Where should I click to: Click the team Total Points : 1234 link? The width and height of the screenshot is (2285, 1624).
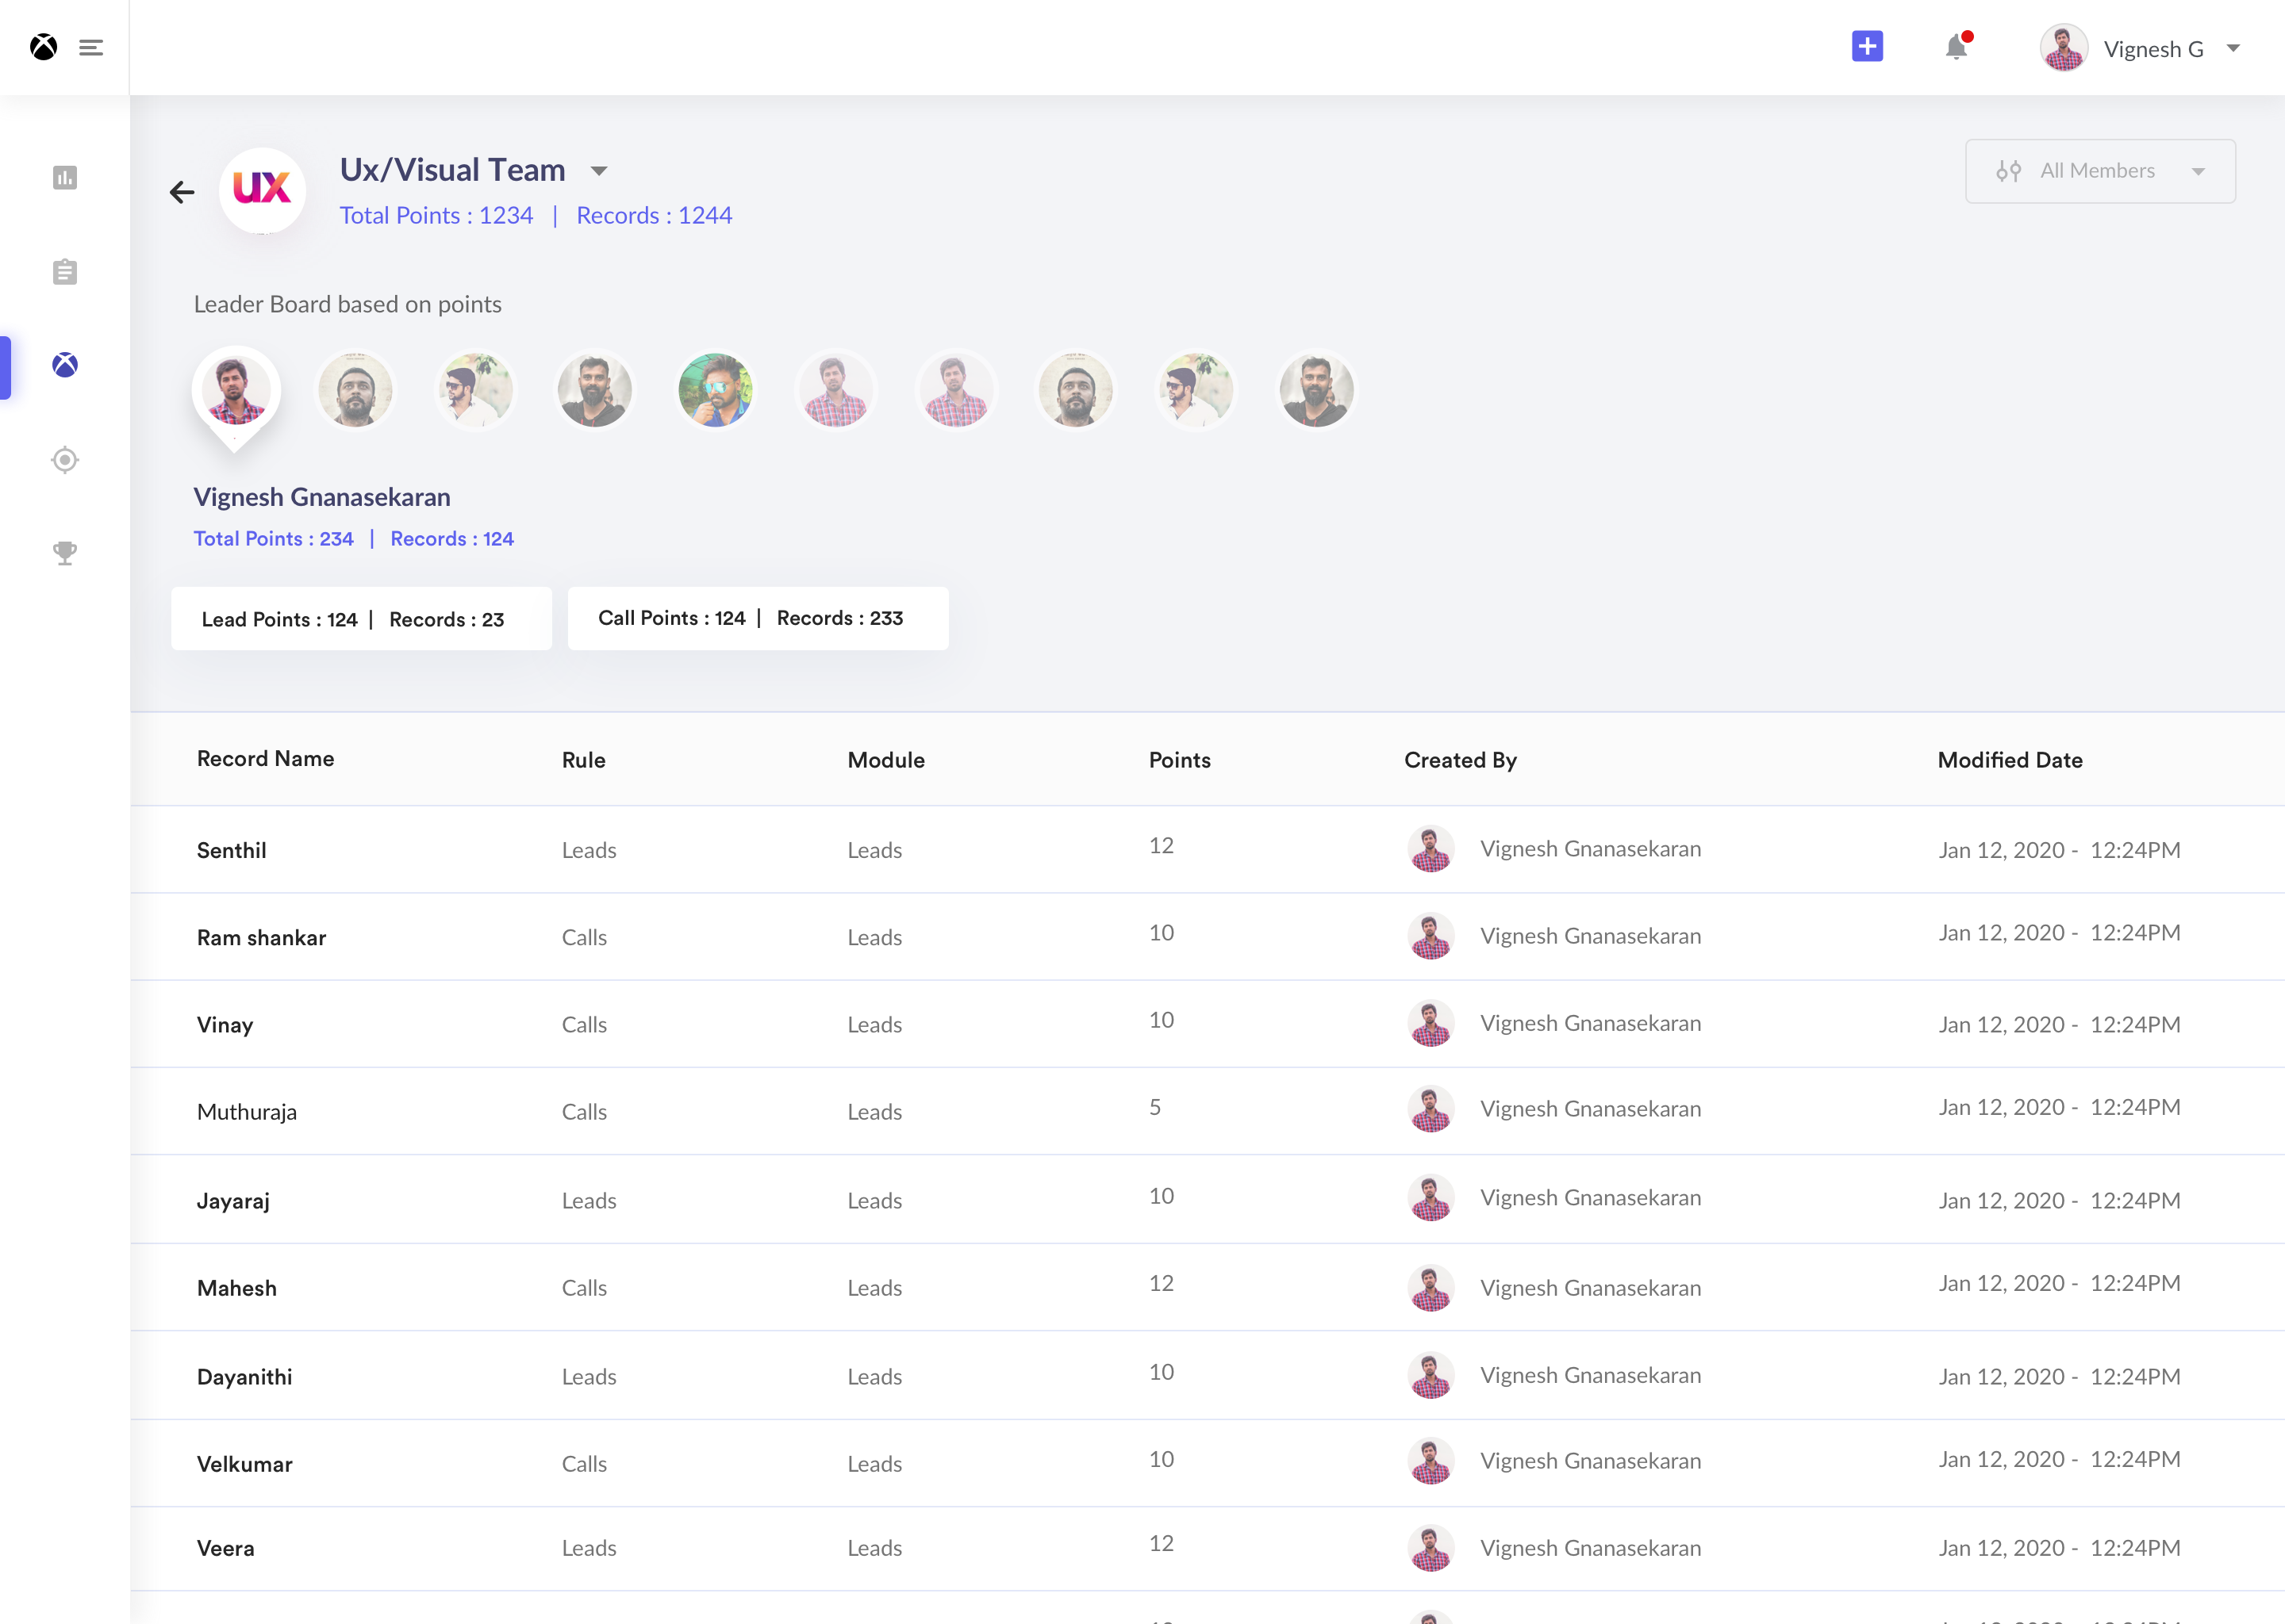point(436,216)
